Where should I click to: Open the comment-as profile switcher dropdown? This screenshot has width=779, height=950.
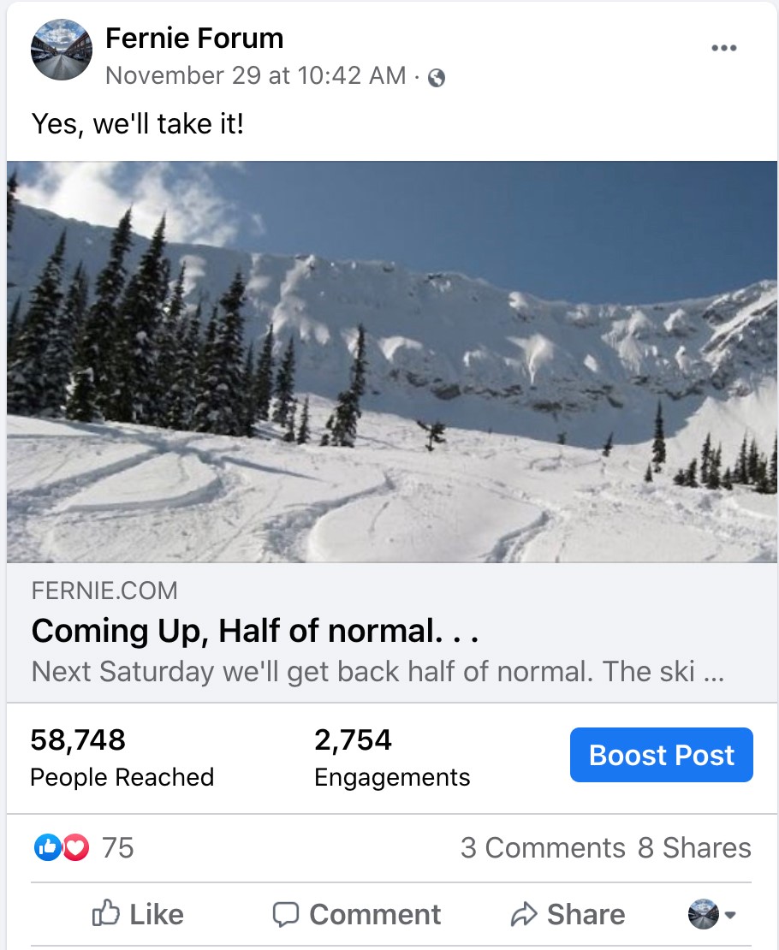[x=712, y=914]
